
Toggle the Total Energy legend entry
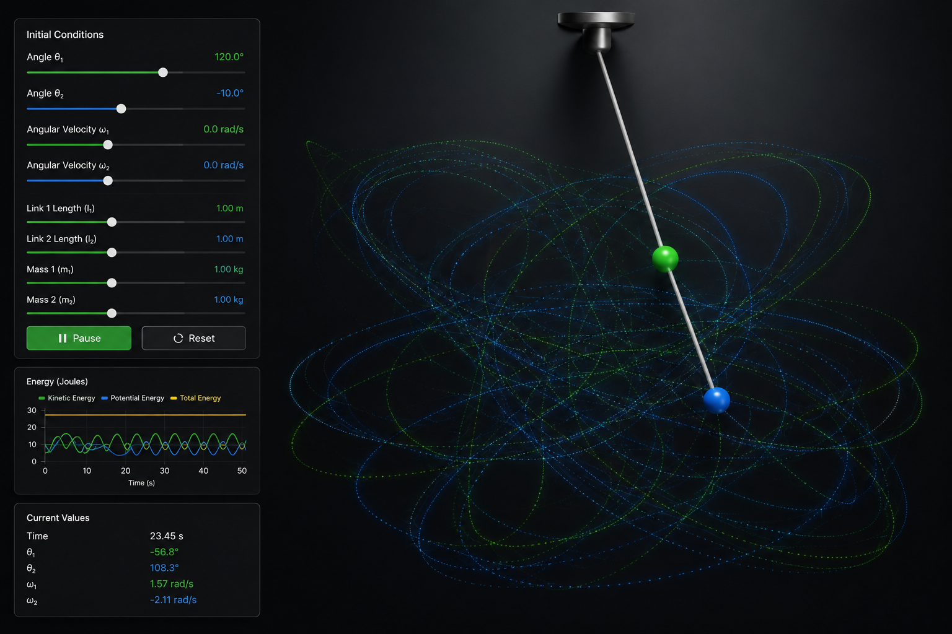click(196, 398)
